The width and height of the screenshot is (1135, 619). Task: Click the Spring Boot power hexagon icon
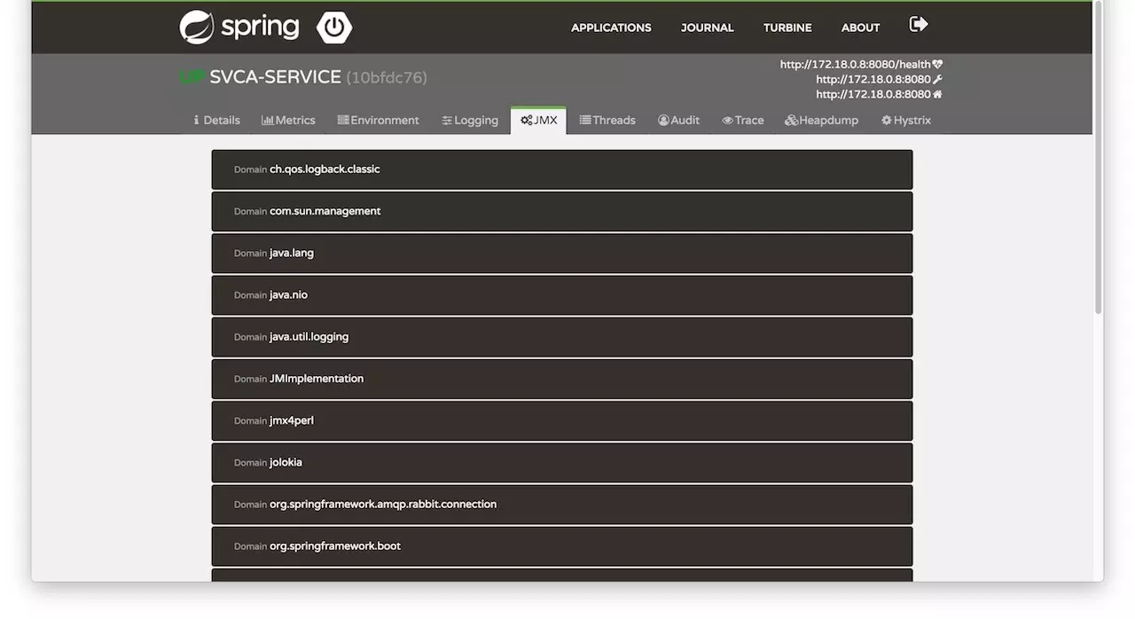334,27
